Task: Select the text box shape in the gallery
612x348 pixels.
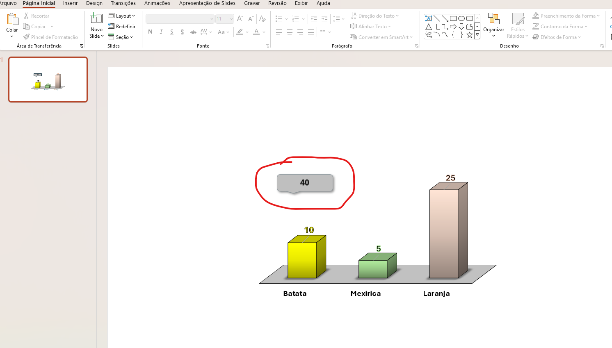Action: tap(429, 18)
